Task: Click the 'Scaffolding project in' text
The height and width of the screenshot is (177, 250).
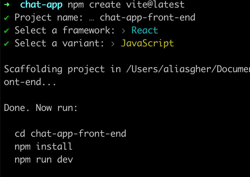Action: pyautogui.click(x=62, y=69)
